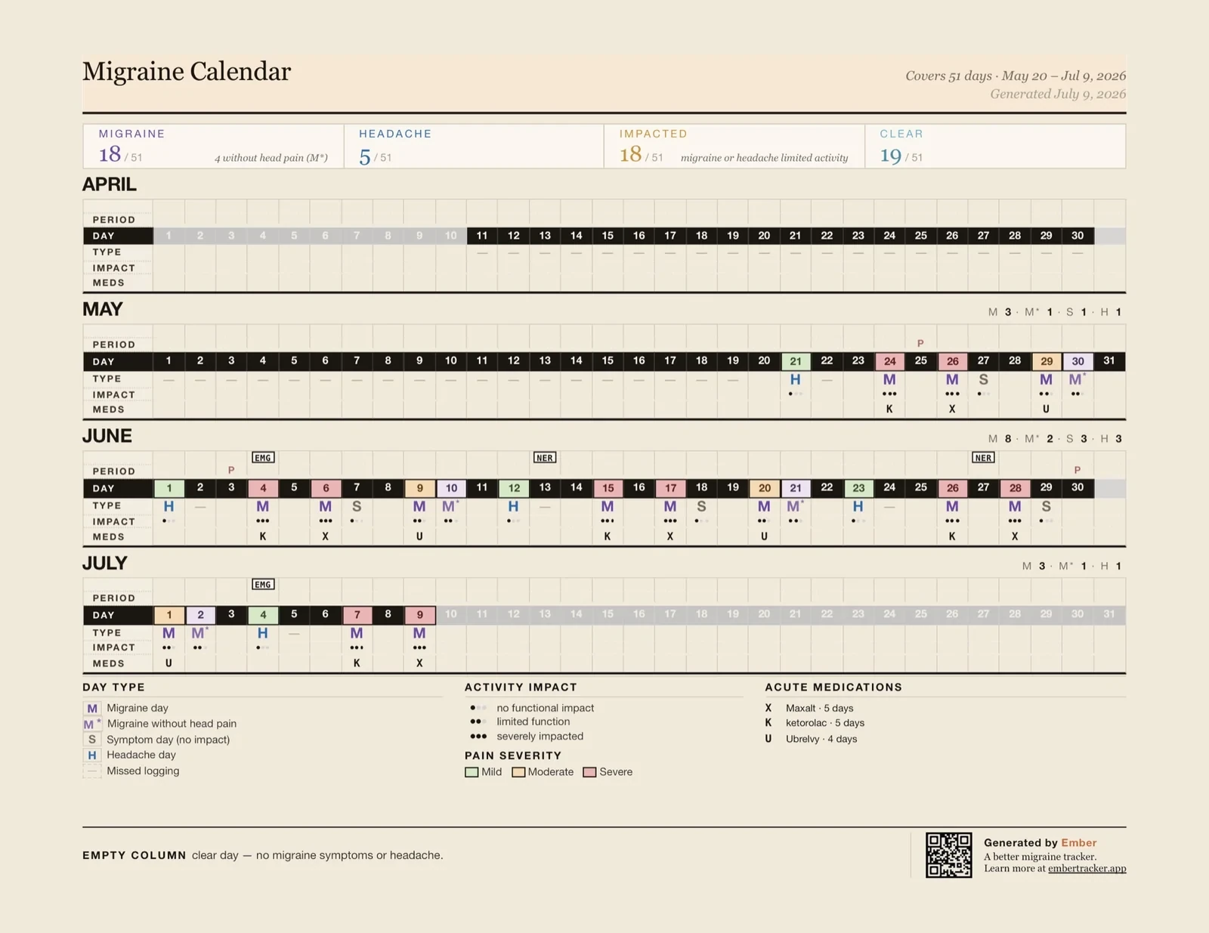Click the 'no functional impact' dots icon
The image size is (1209, 933).
pos(478,708)
